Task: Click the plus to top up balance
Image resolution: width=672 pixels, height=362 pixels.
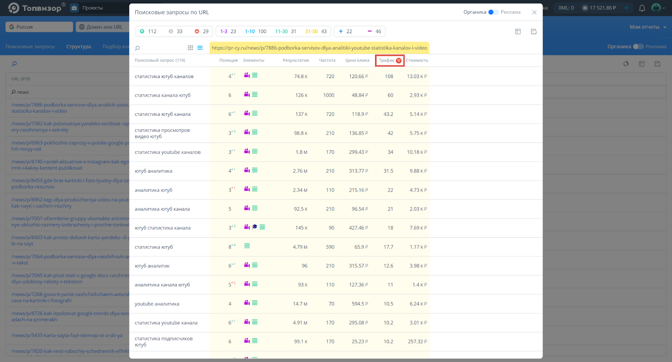Action: click(x=626, y=8)
